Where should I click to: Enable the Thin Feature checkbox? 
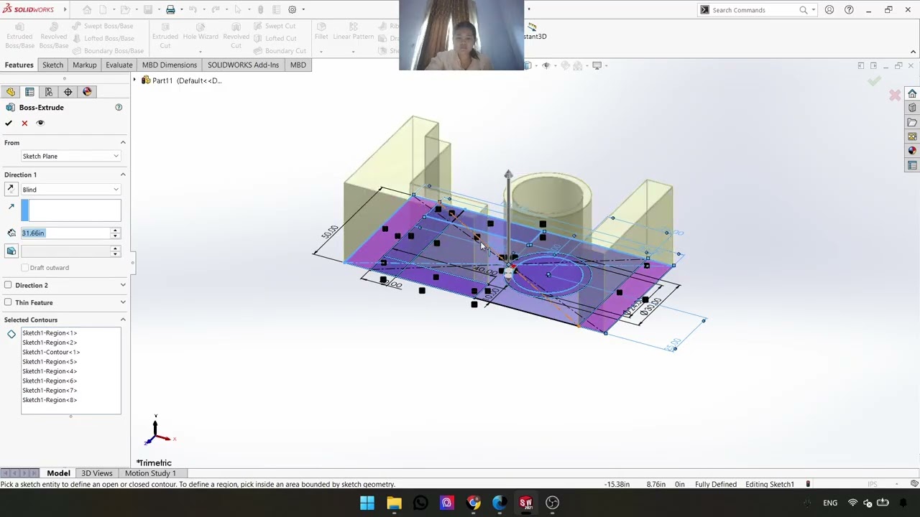click(9, 302)
